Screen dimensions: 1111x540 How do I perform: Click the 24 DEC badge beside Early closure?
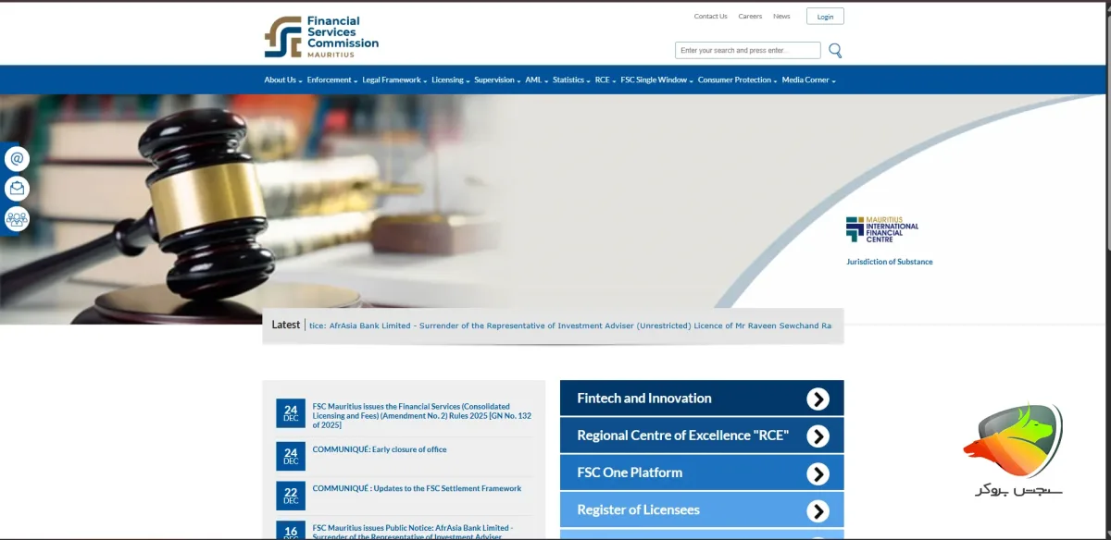[x=291, y=456]
